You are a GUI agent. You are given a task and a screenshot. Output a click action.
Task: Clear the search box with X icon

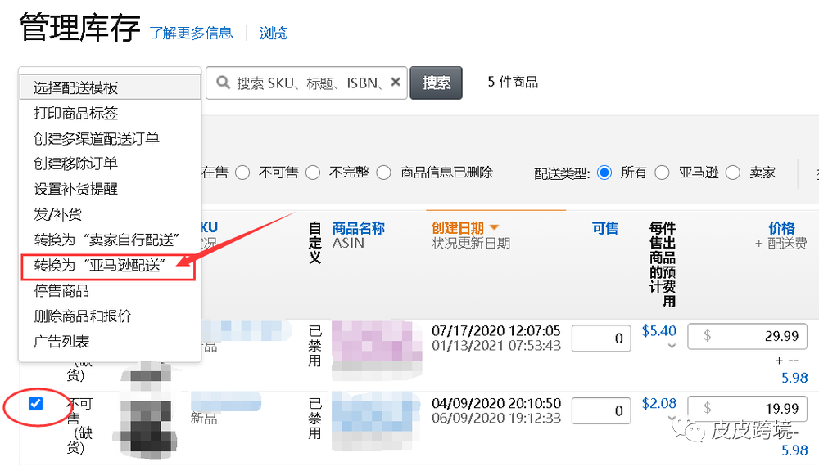point(396,82)
